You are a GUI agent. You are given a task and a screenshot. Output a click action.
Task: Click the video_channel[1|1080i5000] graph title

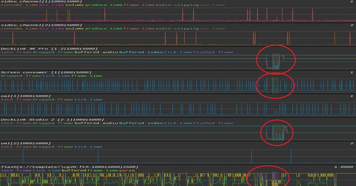tap(41, 2)
